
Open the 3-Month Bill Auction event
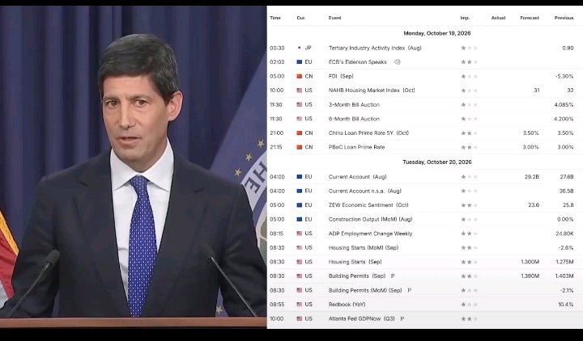(x=354, y=104)
